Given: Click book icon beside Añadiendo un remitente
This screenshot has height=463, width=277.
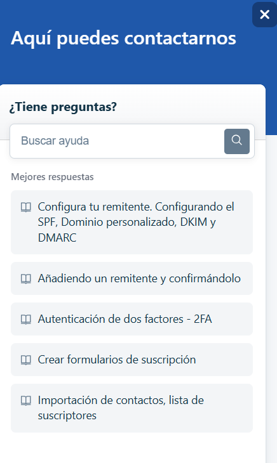Looking at the screenshot, I should coord(26,278).
